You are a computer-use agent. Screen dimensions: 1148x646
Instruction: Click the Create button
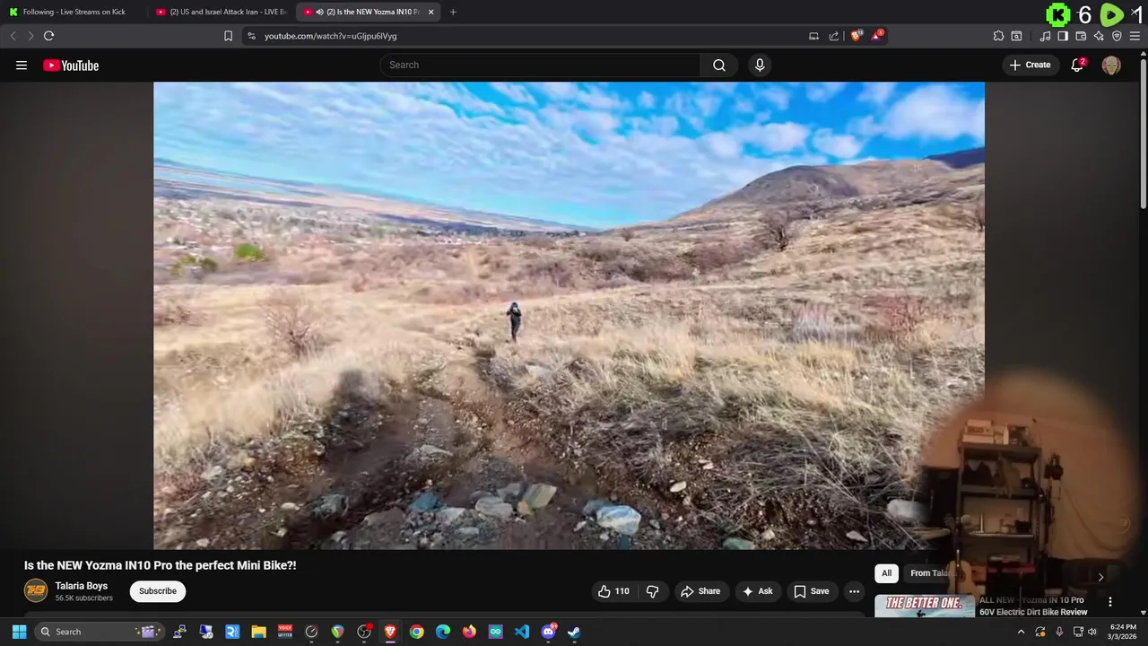point(1030,65)
